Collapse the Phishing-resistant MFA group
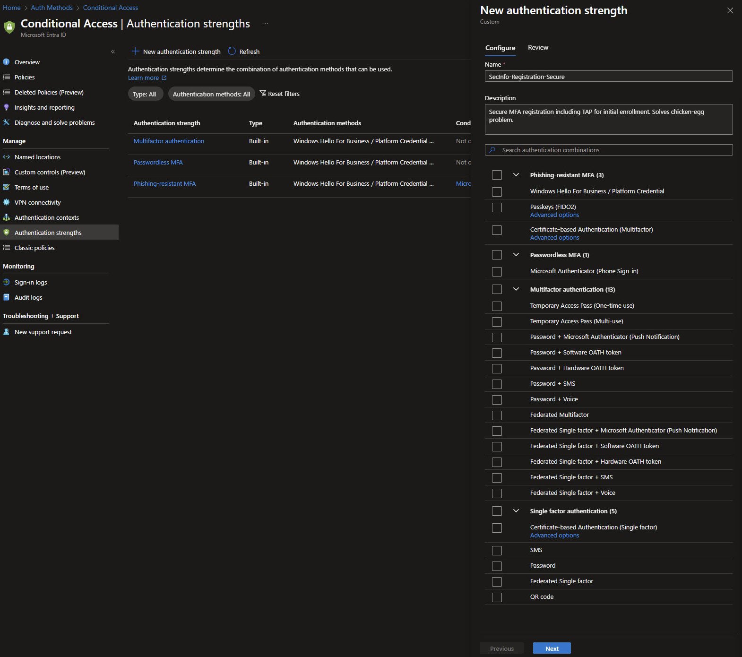Screen dimensions: 742x657 pos(516,175)
